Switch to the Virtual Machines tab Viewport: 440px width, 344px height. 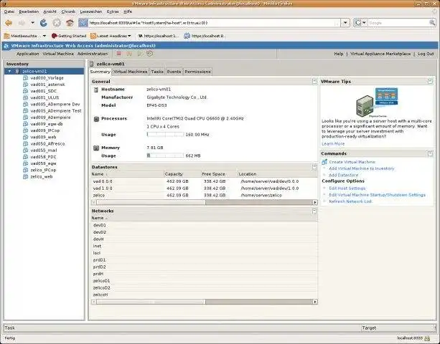[130, 72]
